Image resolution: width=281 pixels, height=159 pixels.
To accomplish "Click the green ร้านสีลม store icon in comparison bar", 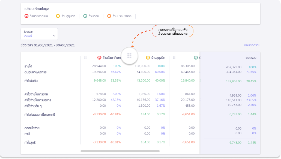I will [x=85, y=16].
